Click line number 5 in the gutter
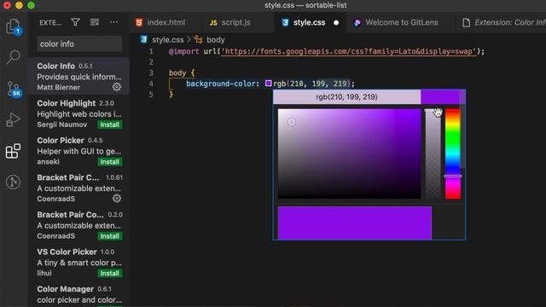Image resolution: width=546 pixels, height=307 pixels. [151, 95]
